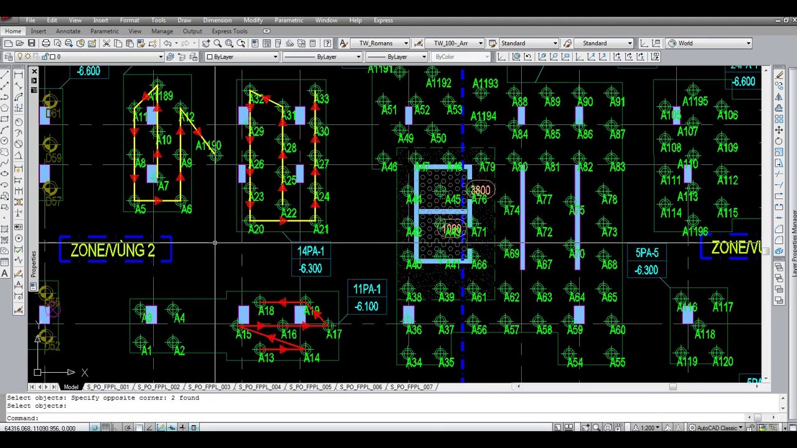Toggle Snap mode in status bar

pos(94,427)
